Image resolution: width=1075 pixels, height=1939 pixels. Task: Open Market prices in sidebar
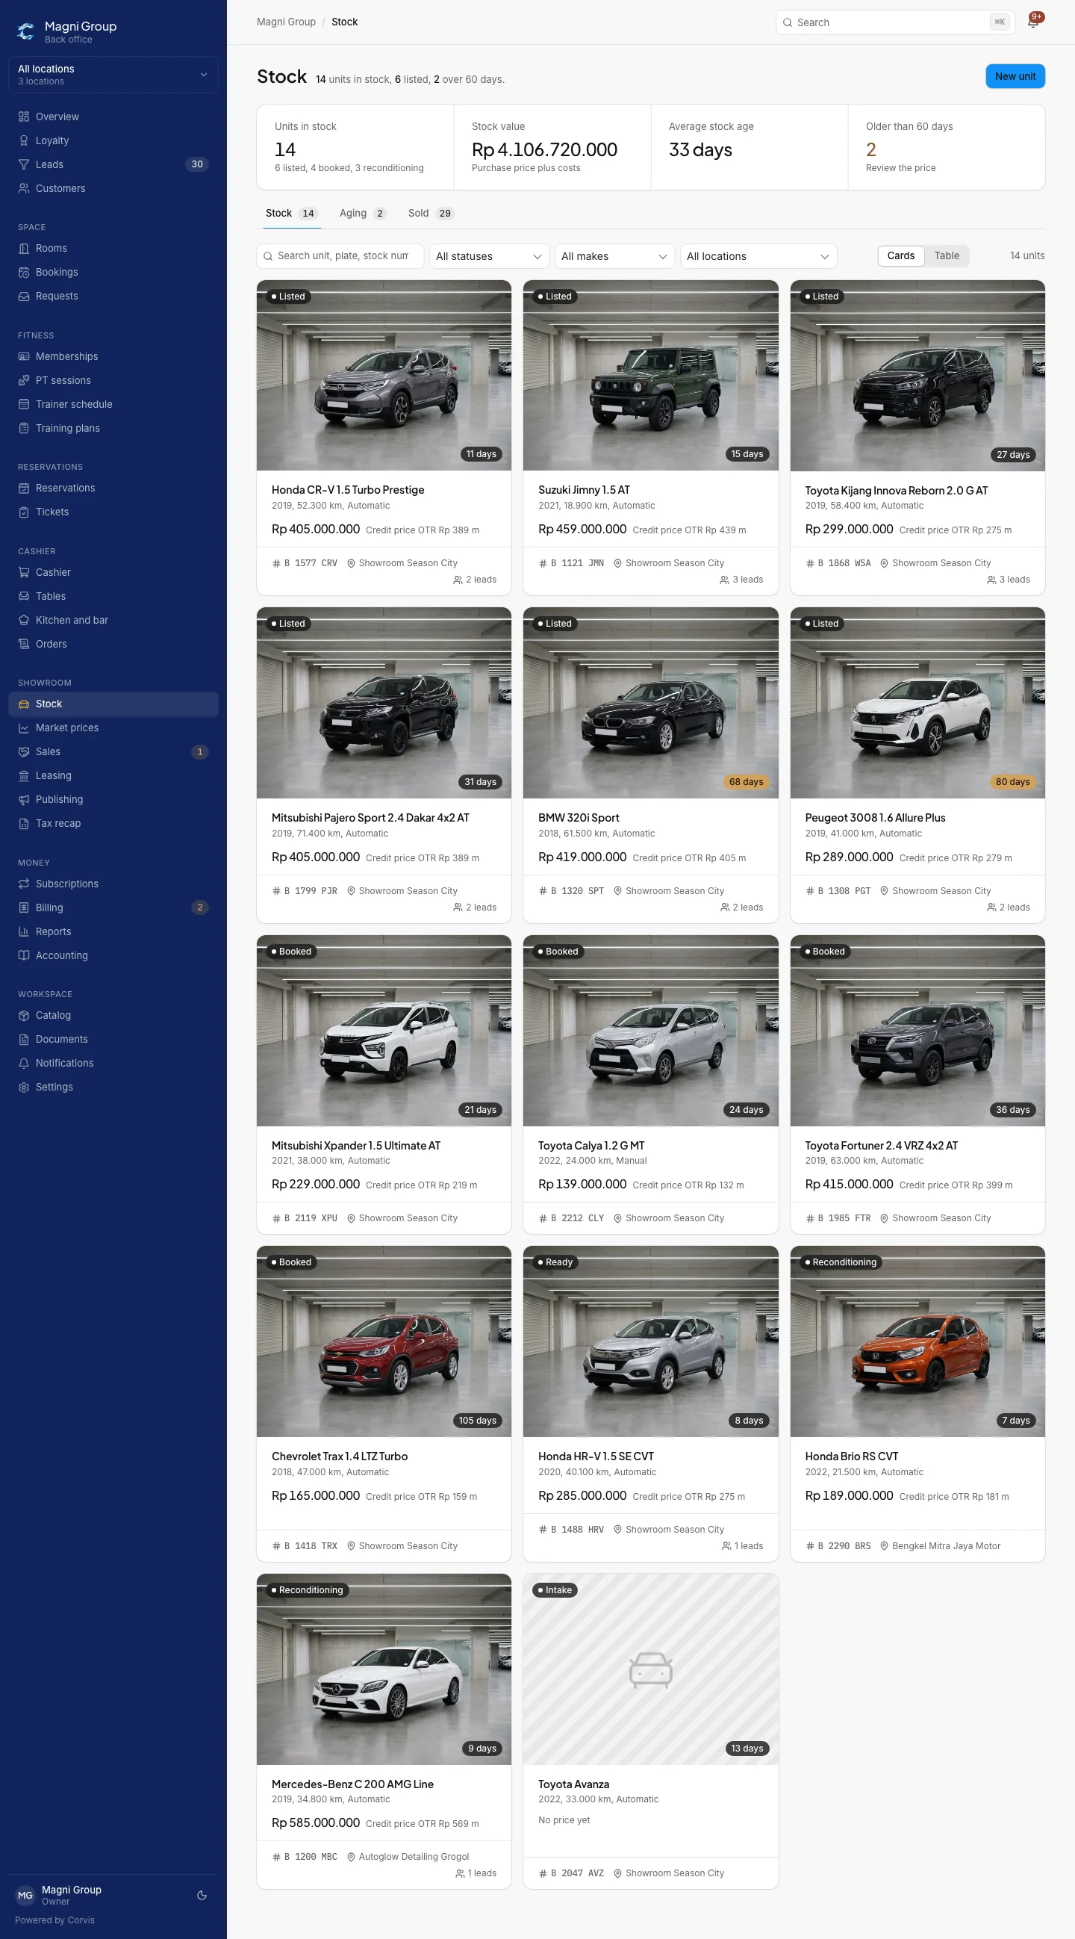(113, 727)
